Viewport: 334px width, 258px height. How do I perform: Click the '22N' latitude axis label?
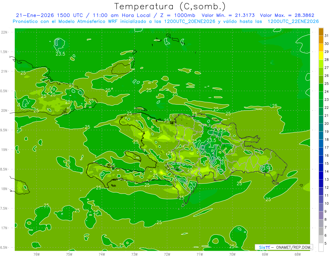pos(5,32)
